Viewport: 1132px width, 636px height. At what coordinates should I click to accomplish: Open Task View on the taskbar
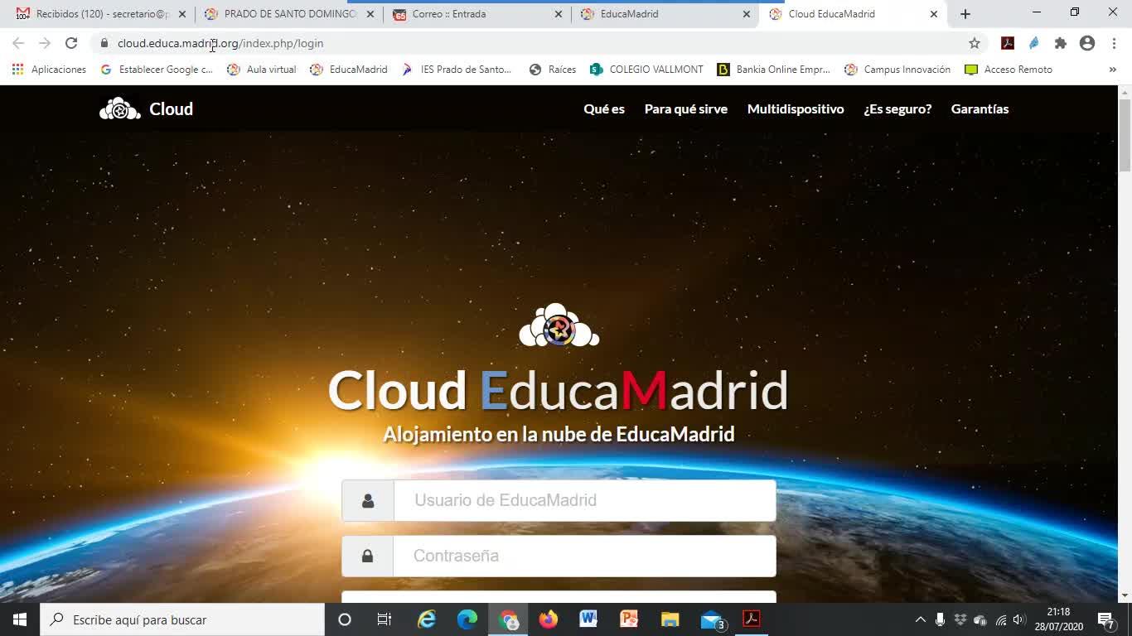tap(385, 619)
